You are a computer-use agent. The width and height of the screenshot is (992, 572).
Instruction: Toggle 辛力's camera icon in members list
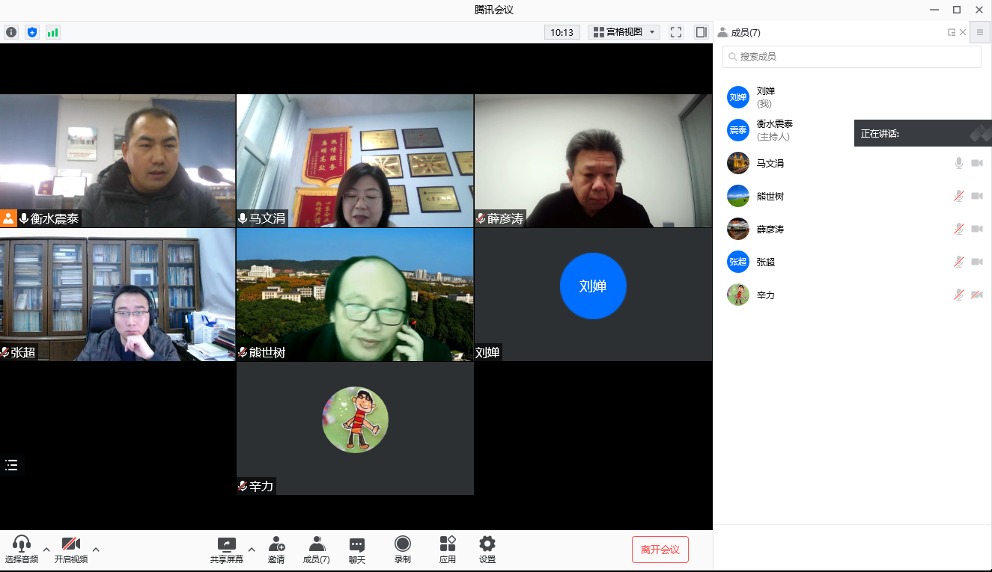pyautogui.click(x=976, y=295)
